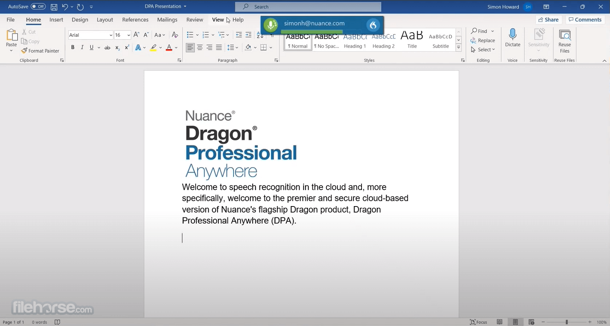Apply the Title style
The image size is (610, 326).
412,40
